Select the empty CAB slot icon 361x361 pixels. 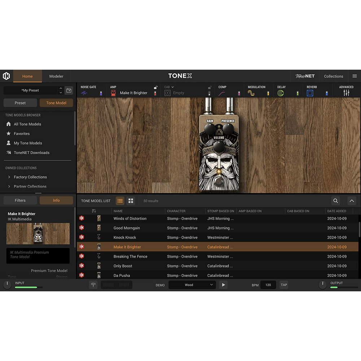[x=168, y=93]
